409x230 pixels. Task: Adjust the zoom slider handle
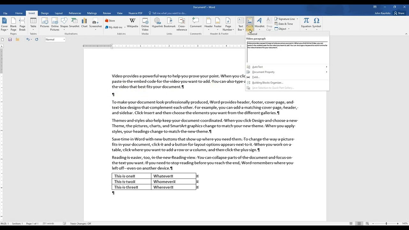click(x=386, y=223)
